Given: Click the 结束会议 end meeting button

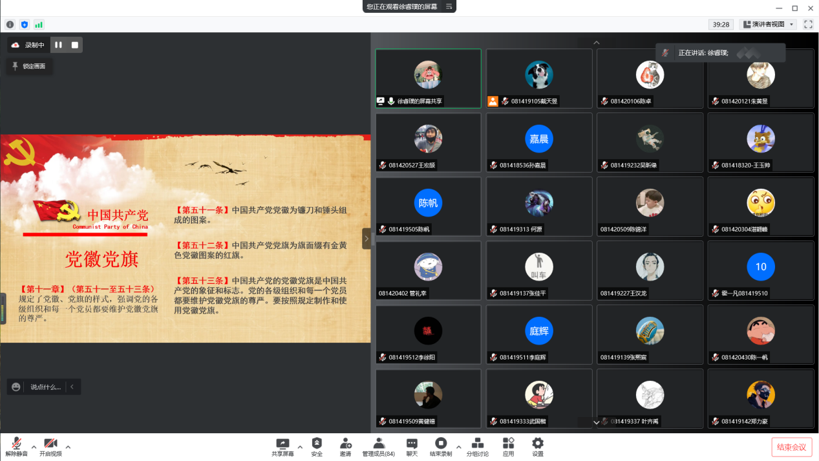Looking at the screenshot, I should [792, 447].
